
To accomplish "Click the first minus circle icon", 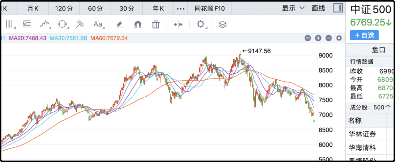I will tap(308, 38).
